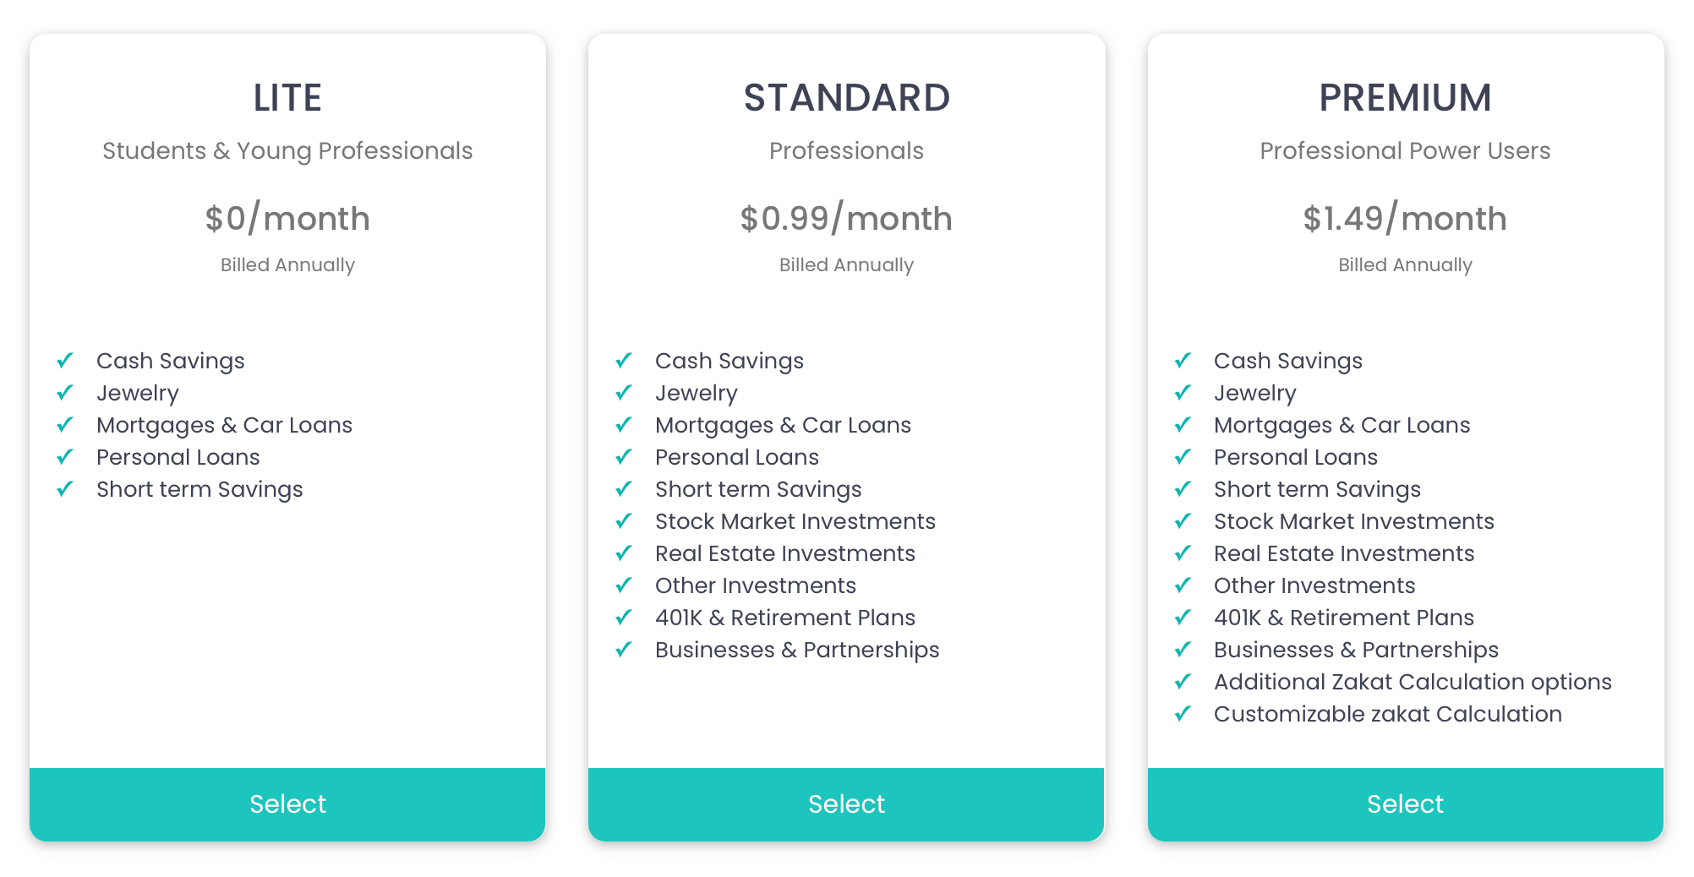Click checkmark next to Lite Short term Savings

[65, 489]
